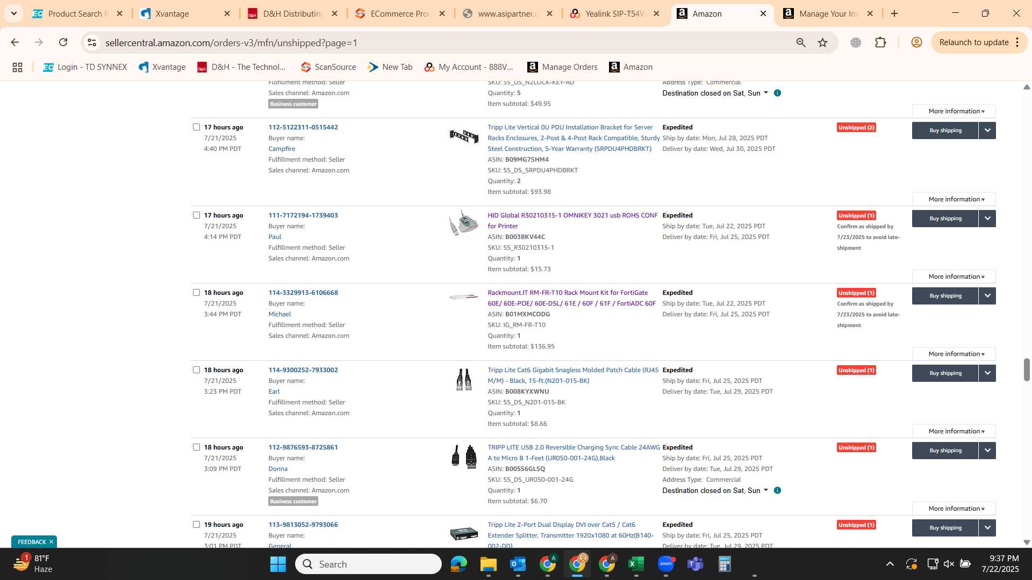The image size is (1032, 580).
Task: Open buyer name Donna link
Action: point(278,469)
